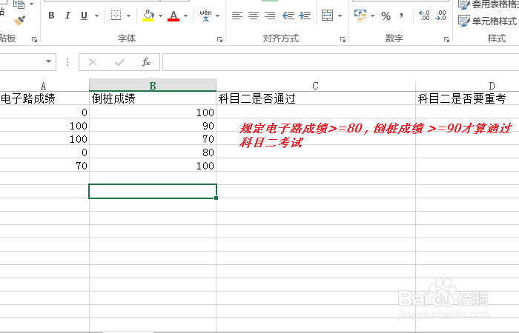The width and height of the screenshot is (519, 333).
Task: Increase indent
Action: [305, 16]
